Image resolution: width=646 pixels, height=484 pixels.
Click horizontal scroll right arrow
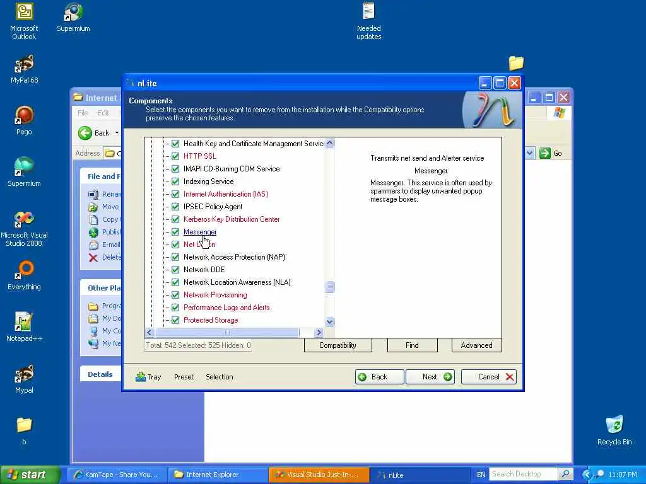click(x=319, y=332)
